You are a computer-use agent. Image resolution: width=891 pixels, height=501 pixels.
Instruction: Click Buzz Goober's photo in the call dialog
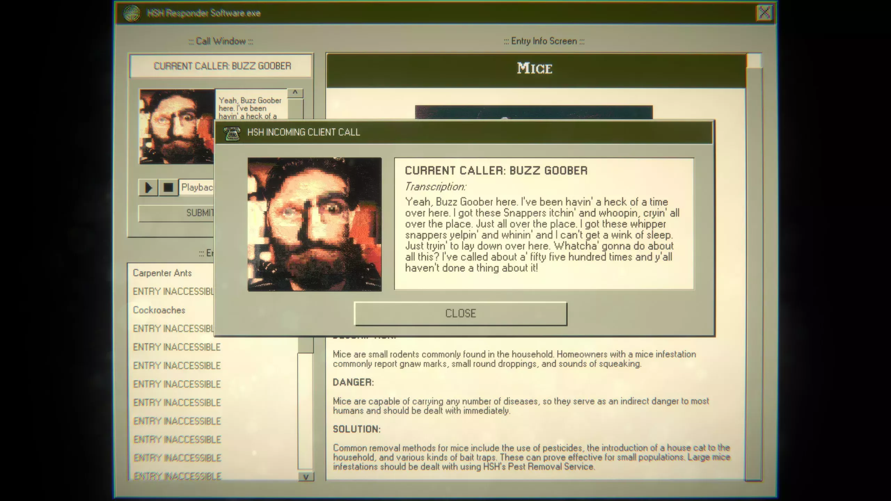[314, 224]
